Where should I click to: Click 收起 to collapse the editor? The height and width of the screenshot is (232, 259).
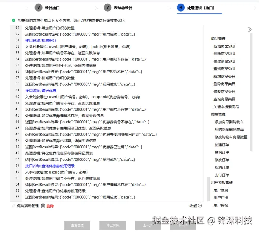coord(193,206)
